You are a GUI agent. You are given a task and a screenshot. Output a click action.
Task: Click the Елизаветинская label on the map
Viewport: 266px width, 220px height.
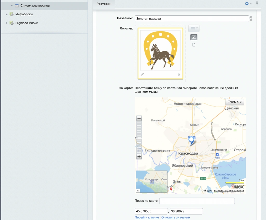coord(157,151)
